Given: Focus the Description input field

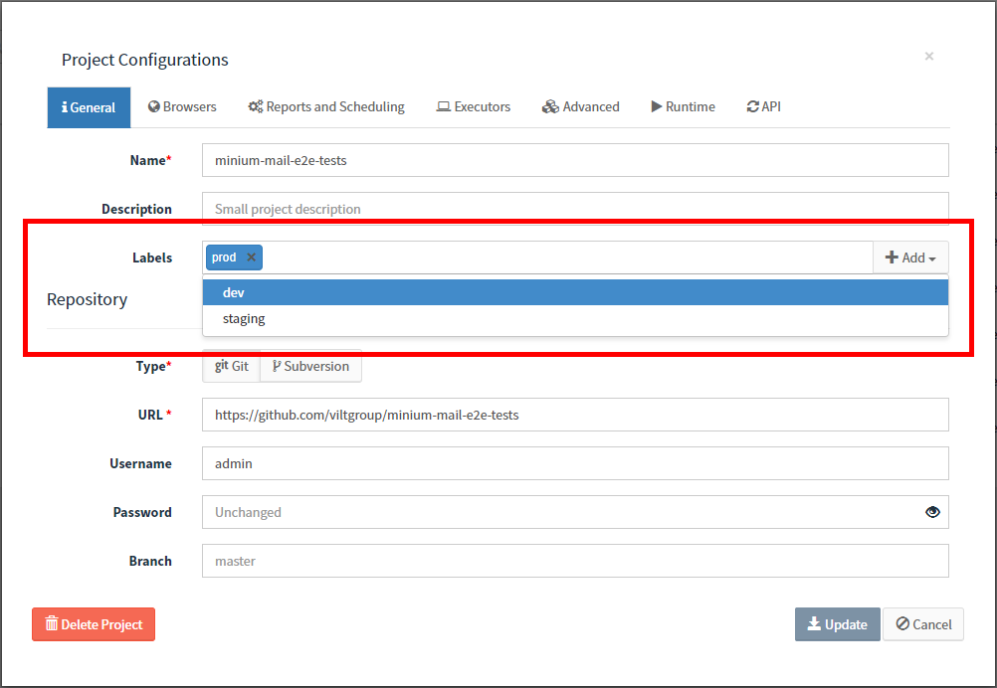Looking at the screenshot, I should 575,209.
